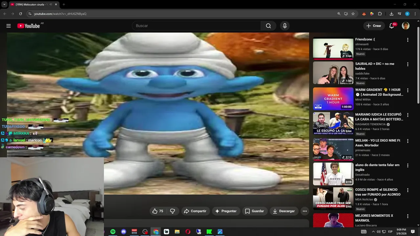Start voice search with microphone icon

(285, 26)
